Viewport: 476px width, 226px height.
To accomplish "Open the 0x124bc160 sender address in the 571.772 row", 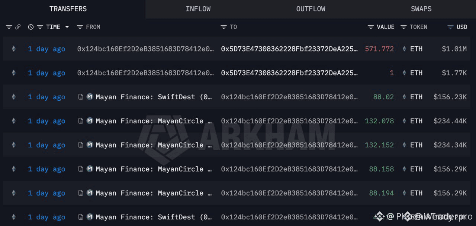I will [x=145, y=49].
